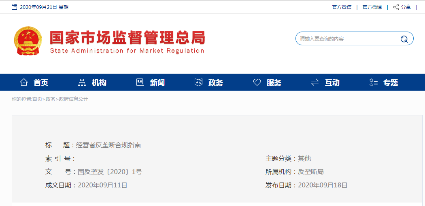Click the magnifier search icon

point(404,39)
